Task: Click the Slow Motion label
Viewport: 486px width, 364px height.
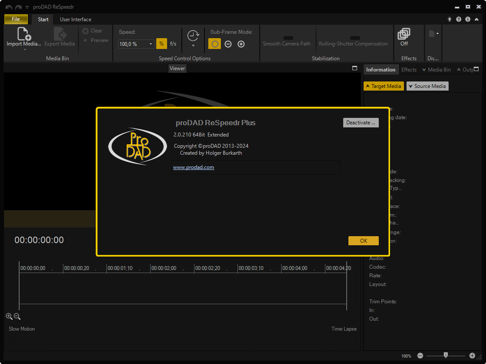Action: pos(22,329)
